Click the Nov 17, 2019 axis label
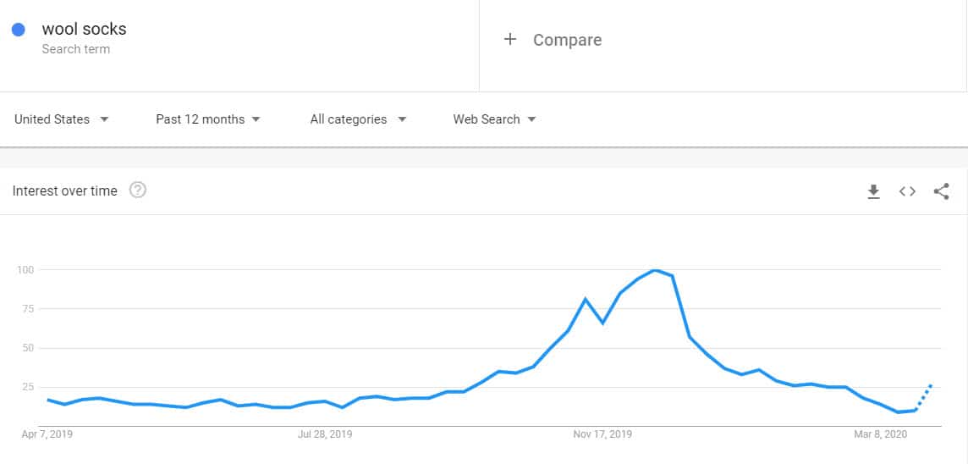Viewport: 968px width, 464px height. point(602,434)
